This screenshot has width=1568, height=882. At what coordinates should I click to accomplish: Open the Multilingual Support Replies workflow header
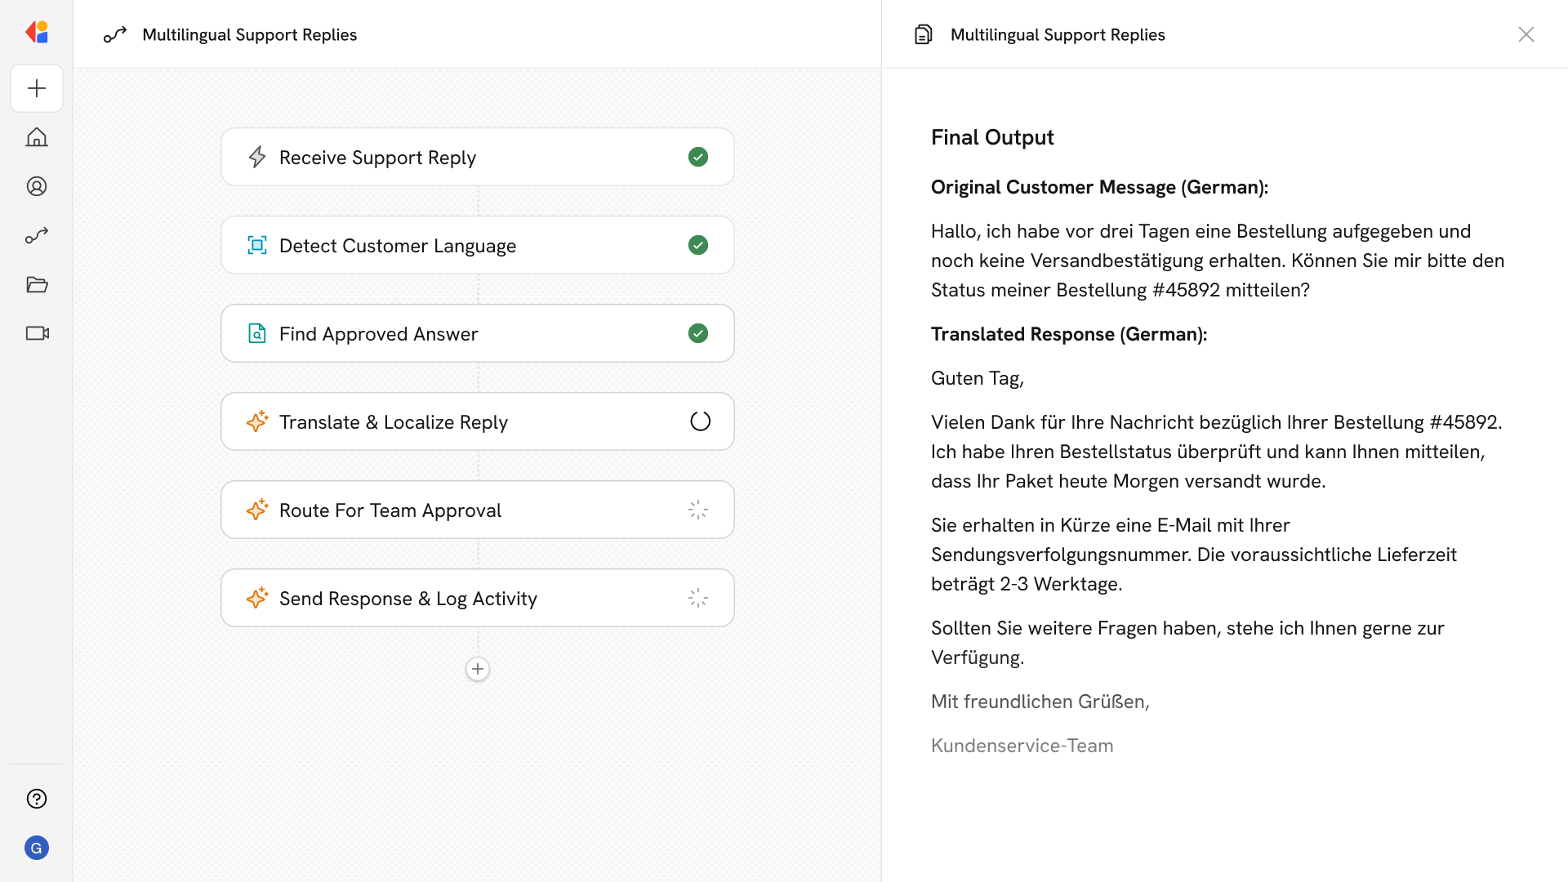tap(250, 34)
